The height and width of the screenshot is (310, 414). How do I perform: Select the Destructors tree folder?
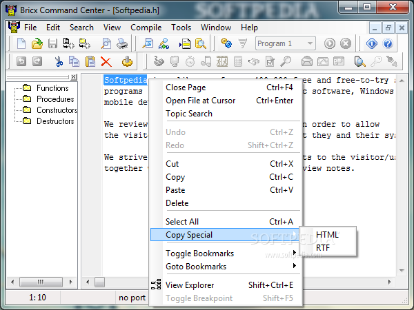[x=48, y=121]
